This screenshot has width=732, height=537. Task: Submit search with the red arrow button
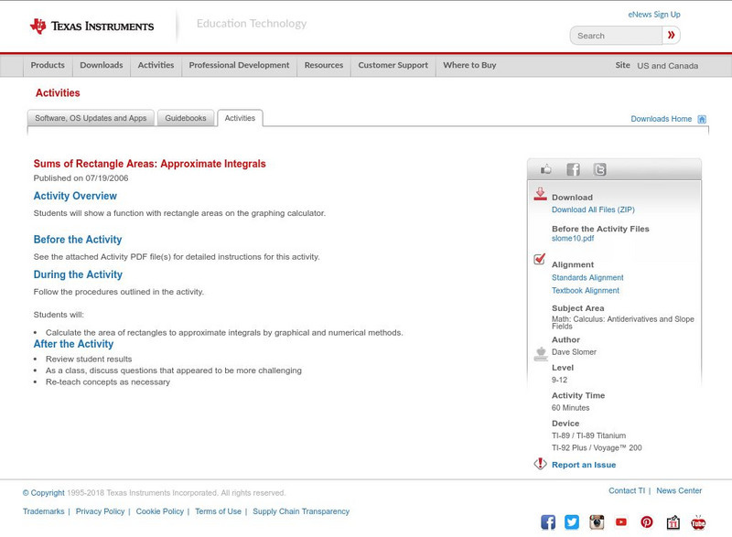[x=671, y=35]
